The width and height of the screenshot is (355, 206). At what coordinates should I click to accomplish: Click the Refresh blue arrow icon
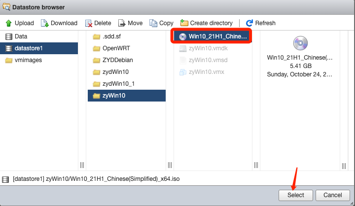(249, 23)
